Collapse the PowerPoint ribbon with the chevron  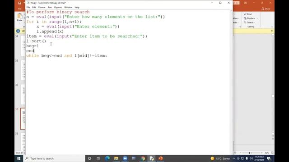(272, 27)
